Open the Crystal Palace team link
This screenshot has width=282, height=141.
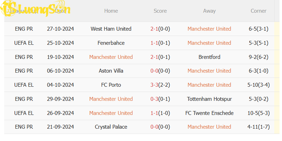pyautogui.click(x=111, y=127)
